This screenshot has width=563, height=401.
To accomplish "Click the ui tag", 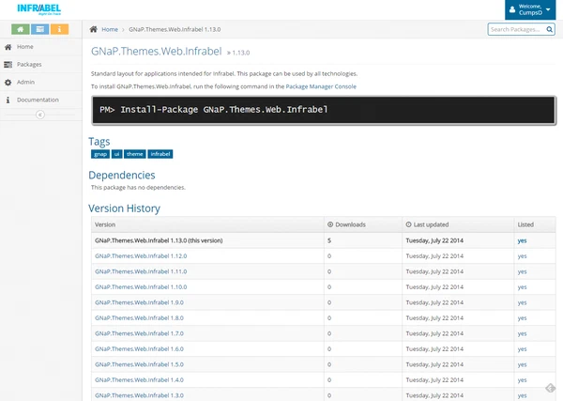I will pyautogui.click(x=116, y=154).
